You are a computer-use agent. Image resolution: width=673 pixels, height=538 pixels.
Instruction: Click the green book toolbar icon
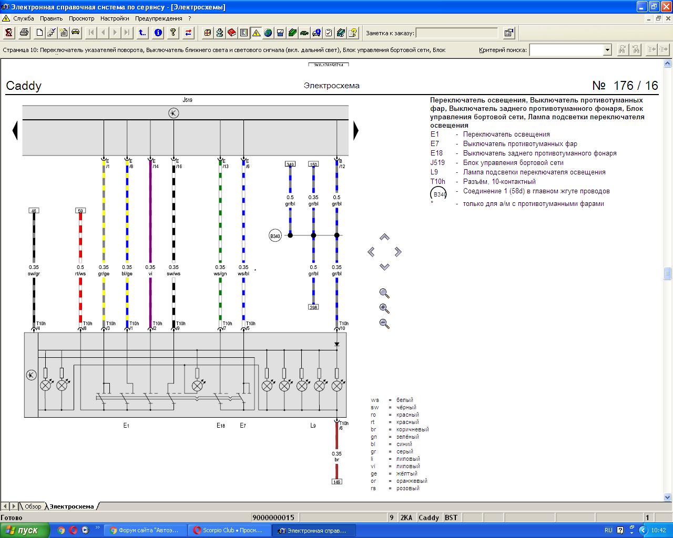click(292, 33)
